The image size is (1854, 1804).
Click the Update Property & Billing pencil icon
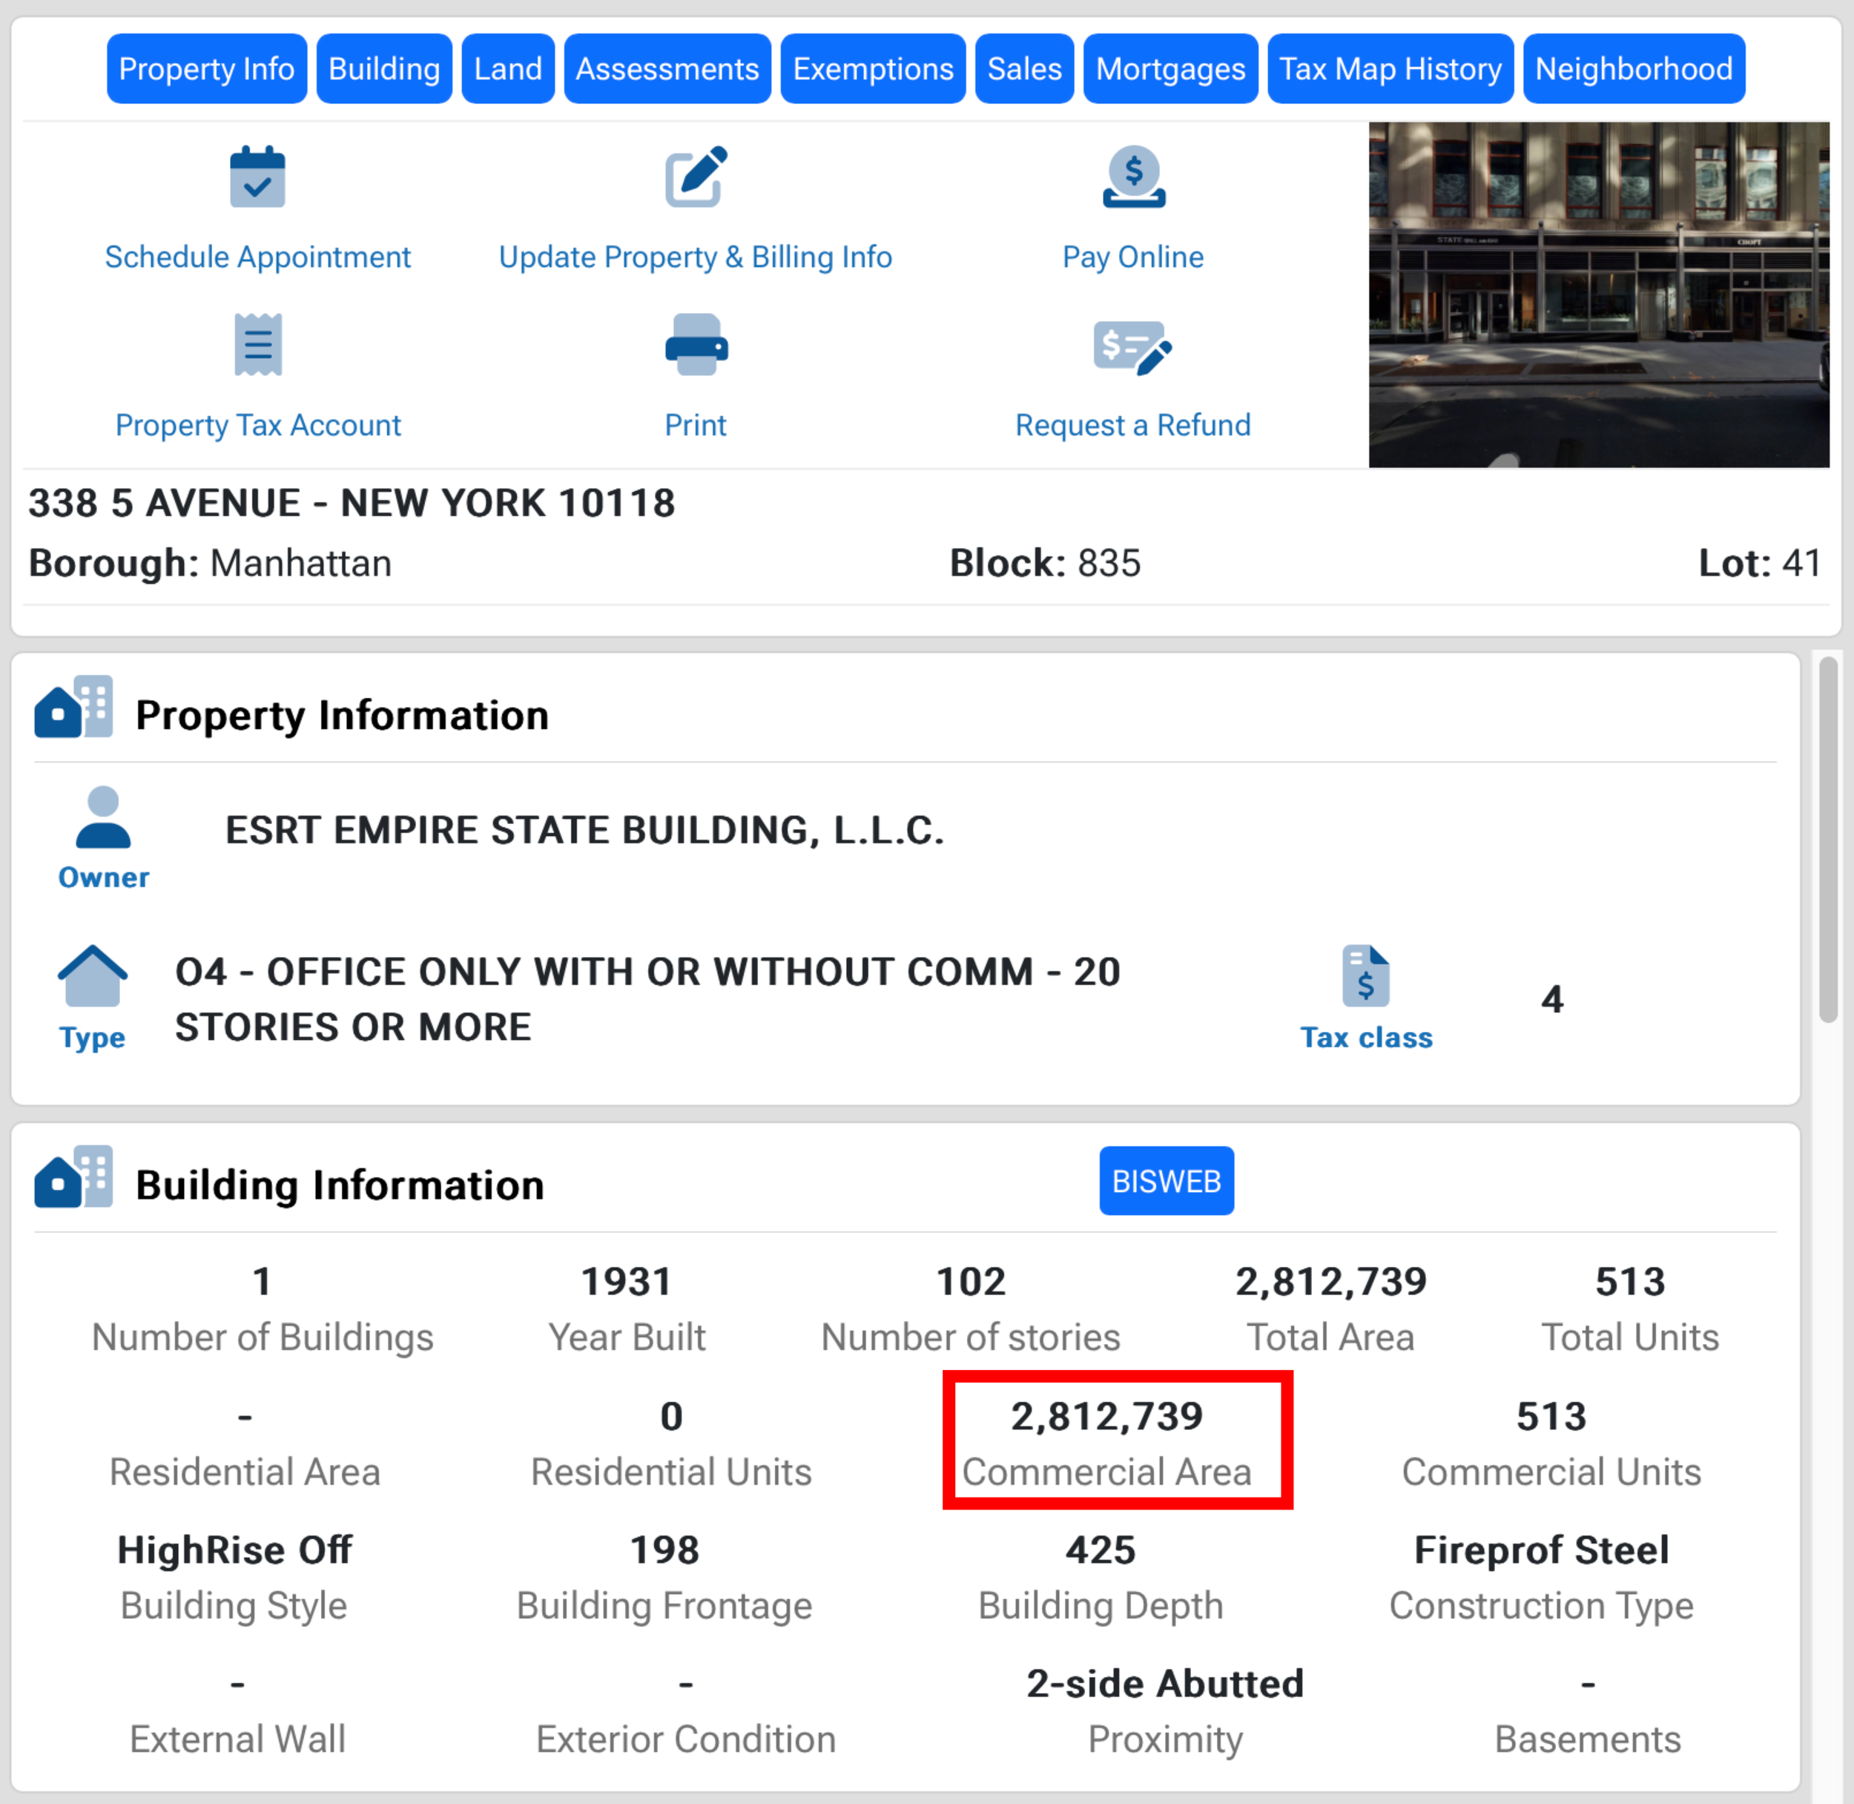(x=696, y=177)
